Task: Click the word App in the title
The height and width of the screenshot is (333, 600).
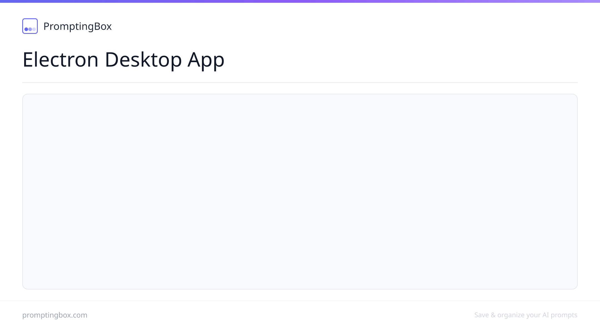Action: tap(206, 60)
